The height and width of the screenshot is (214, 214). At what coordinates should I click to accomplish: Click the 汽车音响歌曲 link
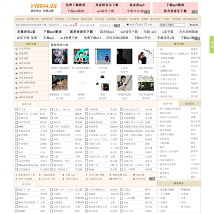point(188,32)
